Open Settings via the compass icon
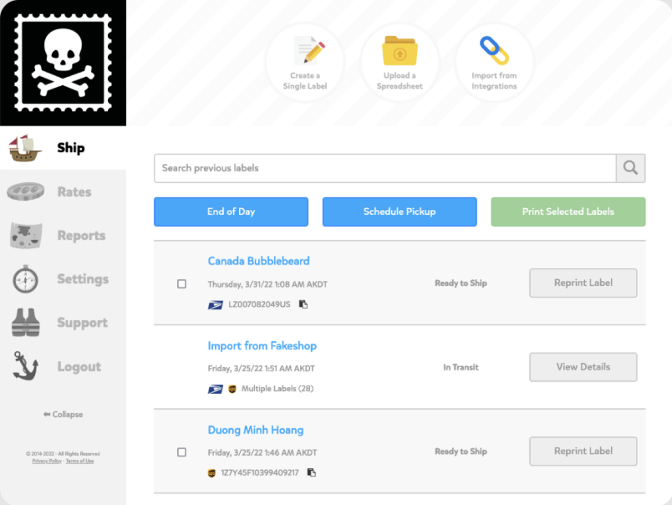 pos(26,279)
